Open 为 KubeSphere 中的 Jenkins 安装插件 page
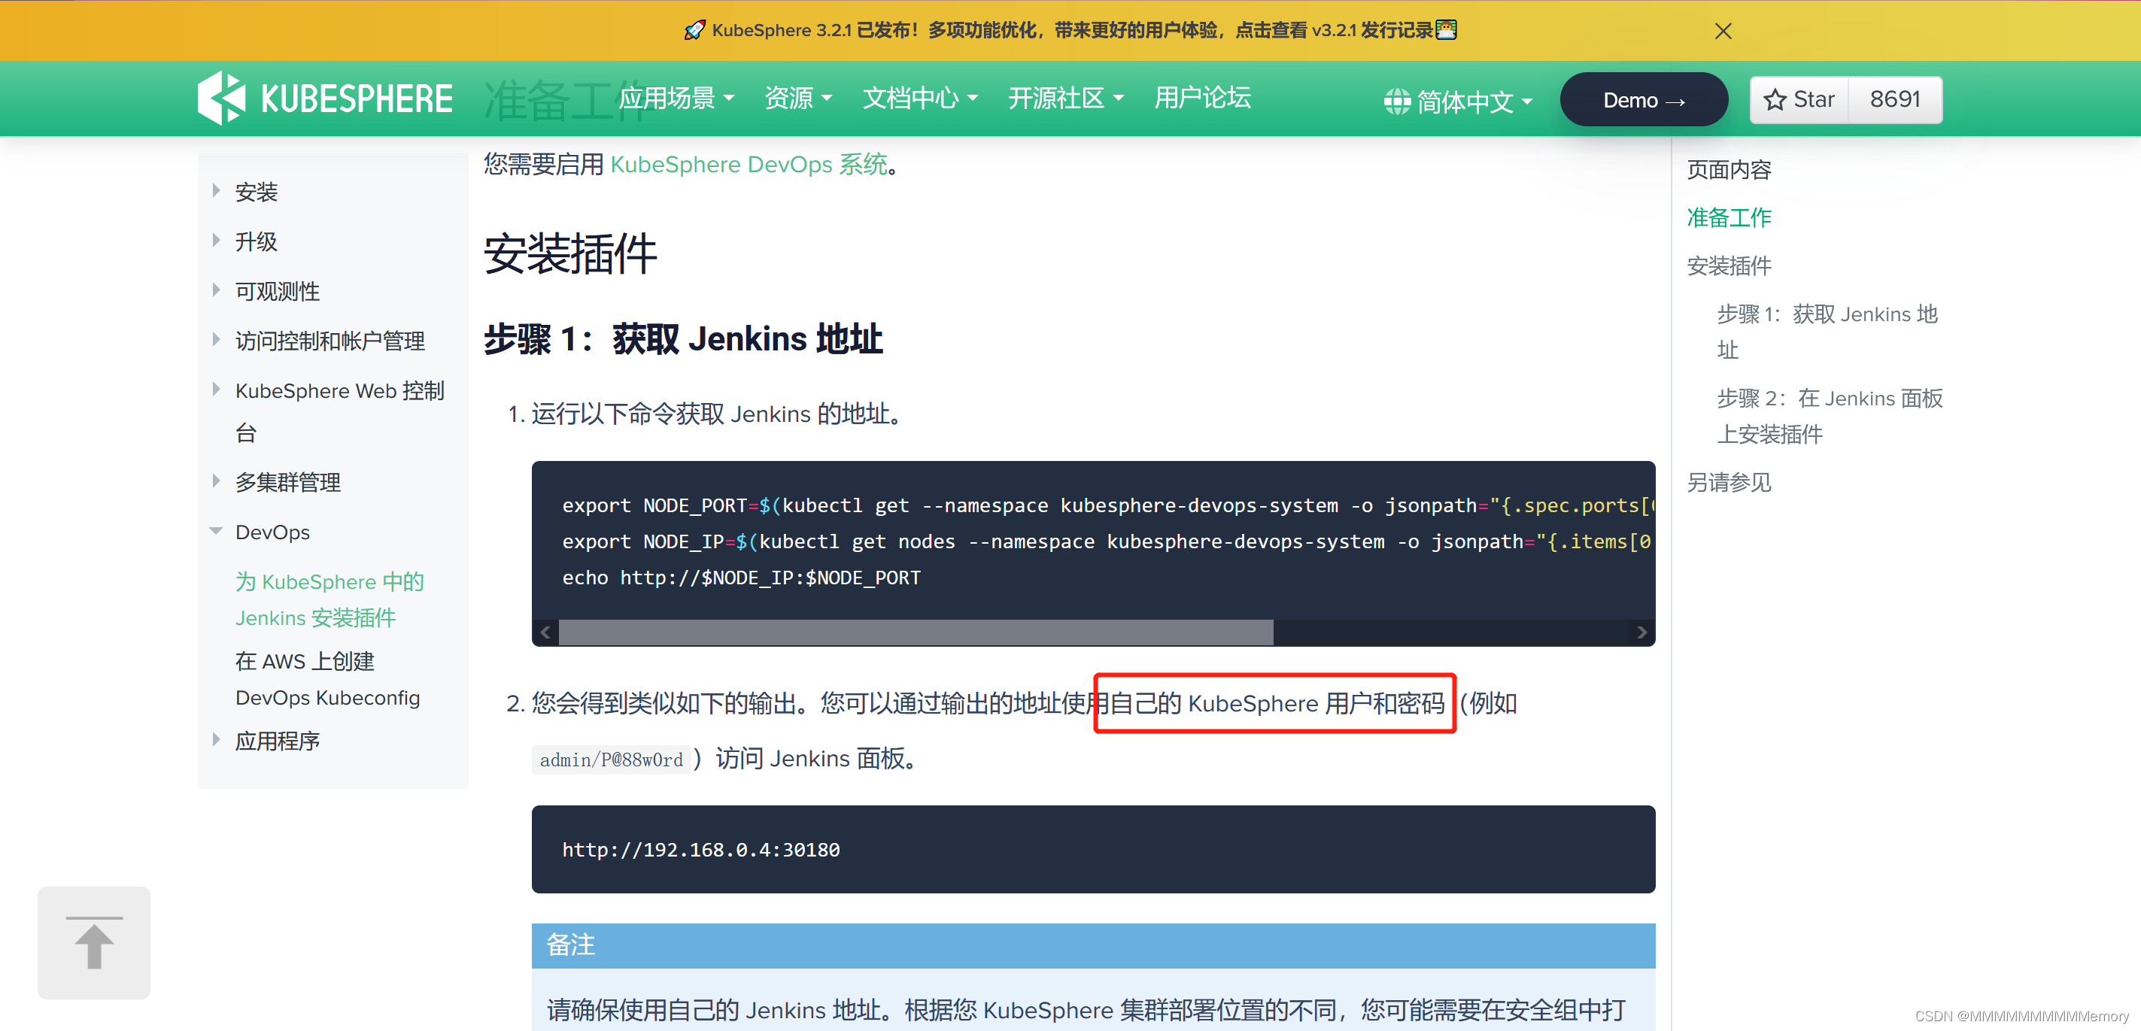Image resolution: width=2141 pixels, height=1031 pixels. 330,600
